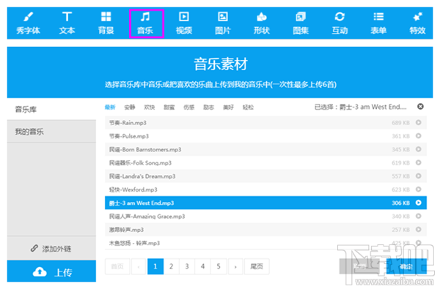Play preview of 轻快-Wexford.mp3
This screenshot has height=289, width=440.
419,189
